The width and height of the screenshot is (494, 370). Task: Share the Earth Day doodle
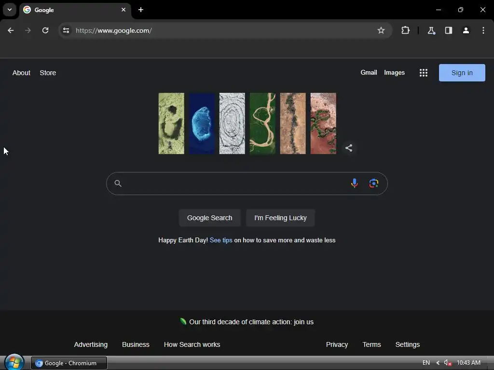click(349, 148)
